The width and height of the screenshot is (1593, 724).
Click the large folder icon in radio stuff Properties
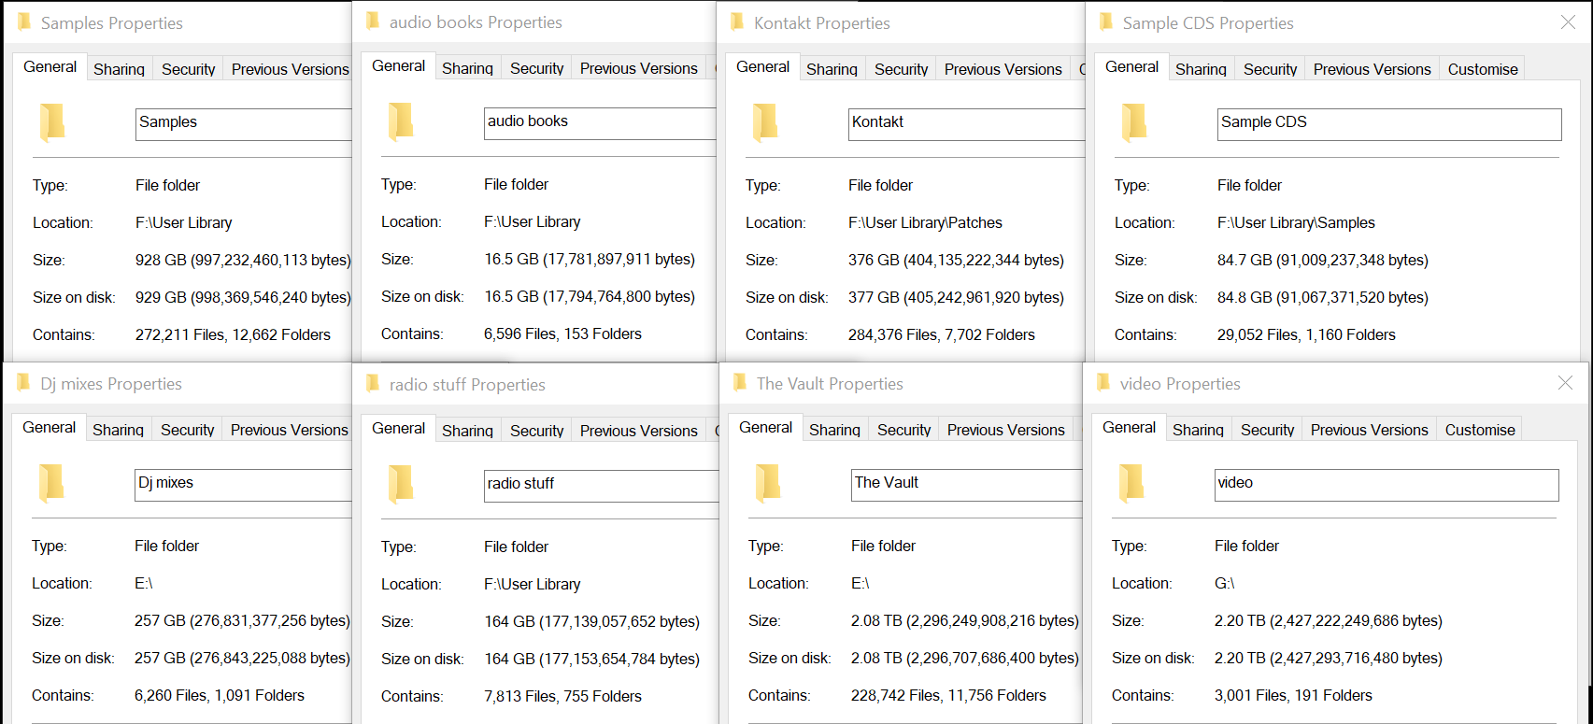(401, 484)
